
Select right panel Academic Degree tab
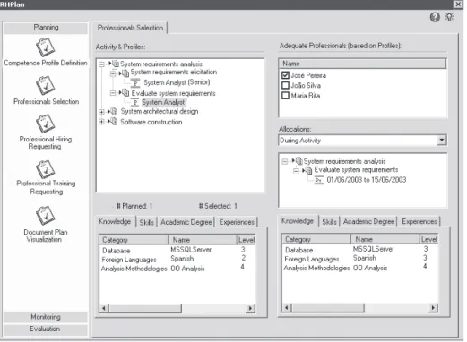pos(368,222)
